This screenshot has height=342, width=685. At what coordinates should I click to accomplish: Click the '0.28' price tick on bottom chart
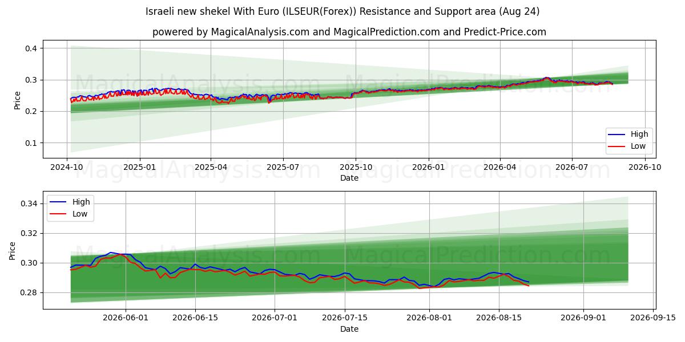tap(30, 292)
